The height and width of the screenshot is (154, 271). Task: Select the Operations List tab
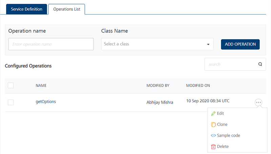[x=67, y=9]
